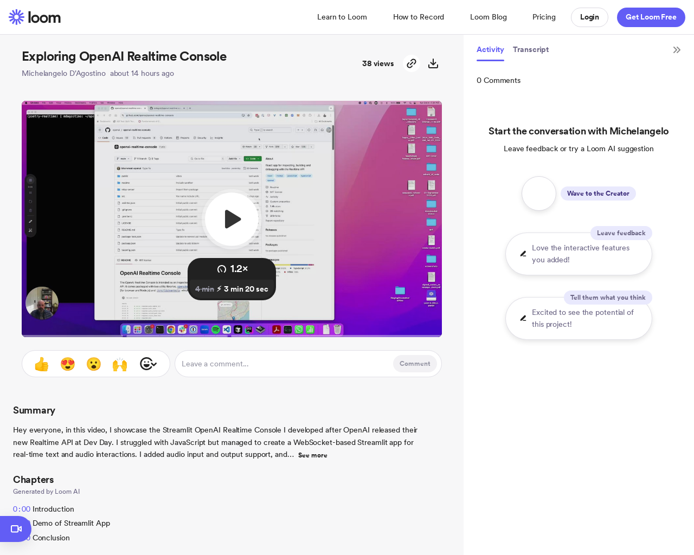Focus the Leave a comment field

(x=284, y=364)
